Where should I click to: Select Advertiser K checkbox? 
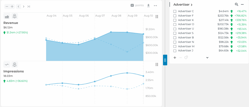coord(175,20)
